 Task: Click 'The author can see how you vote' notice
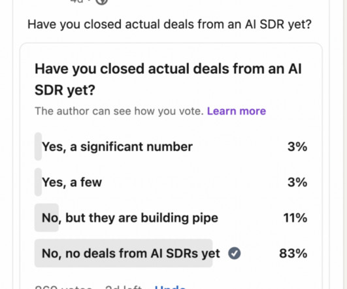(119, 111)
